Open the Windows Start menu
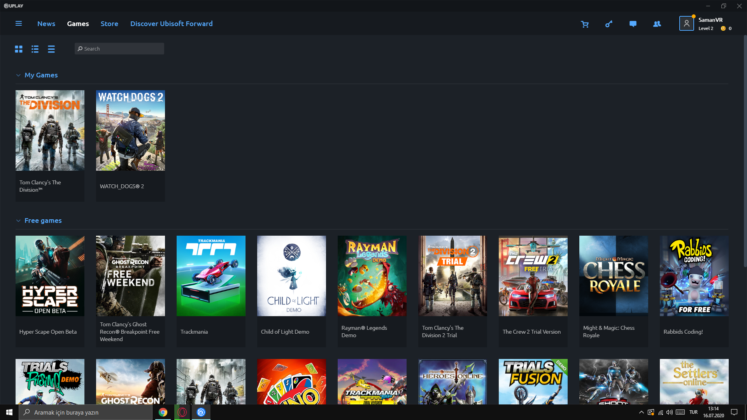 click(9, 412)
